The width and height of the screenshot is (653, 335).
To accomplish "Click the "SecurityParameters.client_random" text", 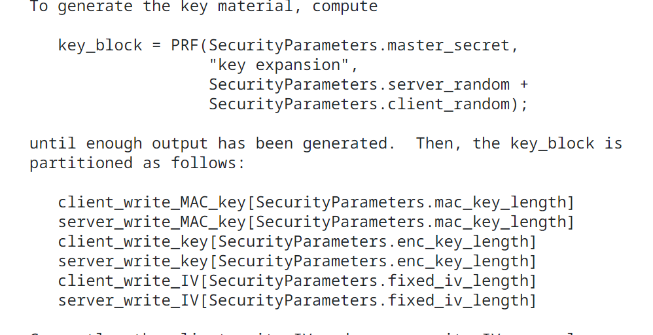I will 359,104.
